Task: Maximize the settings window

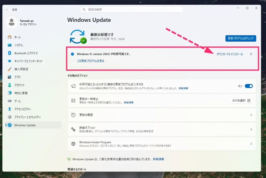Action: pos(247,8)
